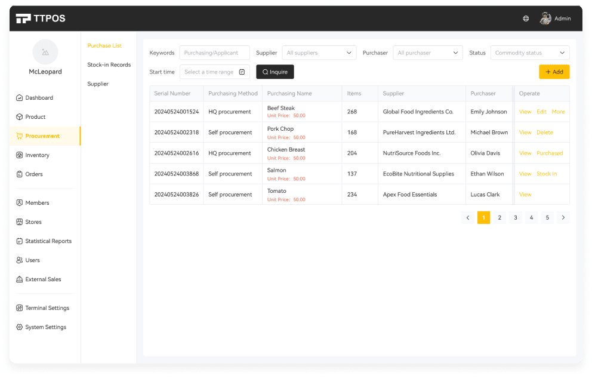Click the Dashboard sidebar icon
Screen dimensions: 592x378
(x=19, y=98)
